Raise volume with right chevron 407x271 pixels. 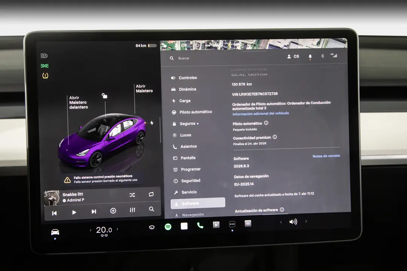click(x=306, y=221)
